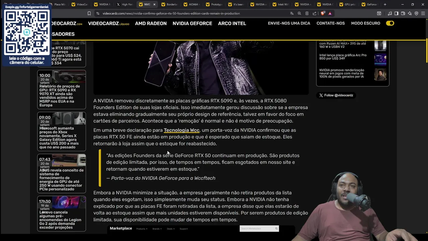
Task: Click the share page icon
Action: [315, 13]
